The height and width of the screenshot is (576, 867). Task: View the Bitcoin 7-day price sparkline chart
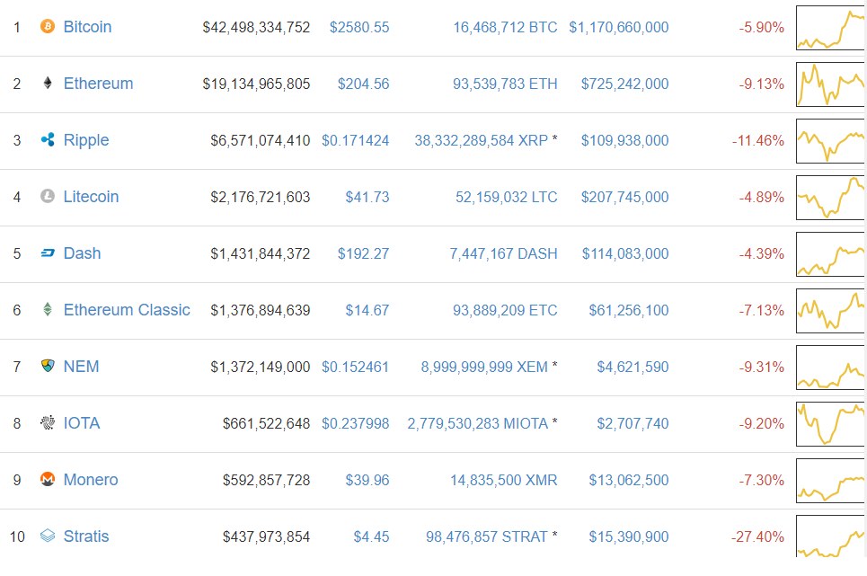pyautogui.click(x=829, y=28)
